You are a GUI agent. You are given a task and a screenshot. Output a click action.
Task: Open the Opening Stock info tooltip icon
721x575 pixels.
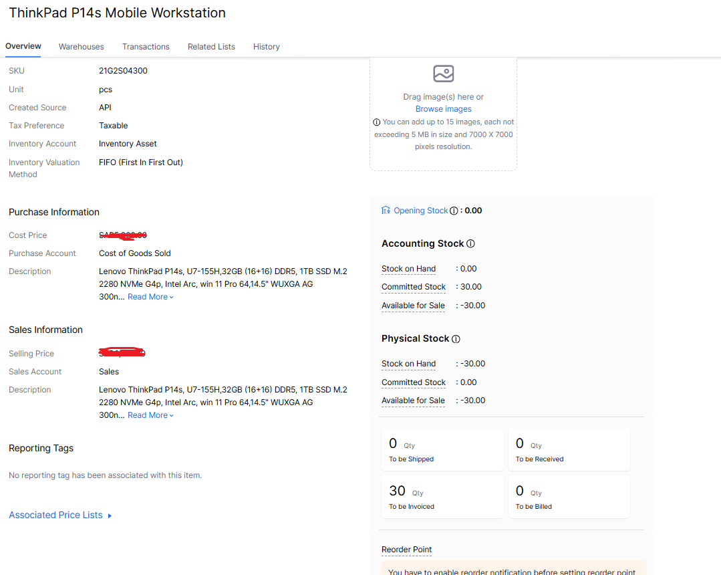[454, 211]
